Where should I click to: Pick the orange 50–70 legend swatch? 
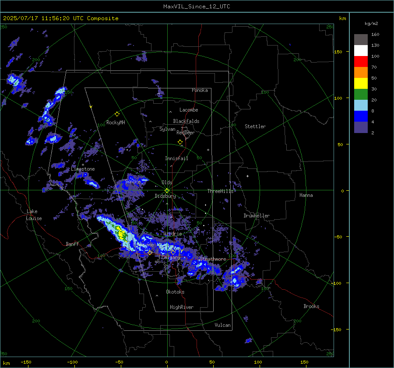point(361,73)
